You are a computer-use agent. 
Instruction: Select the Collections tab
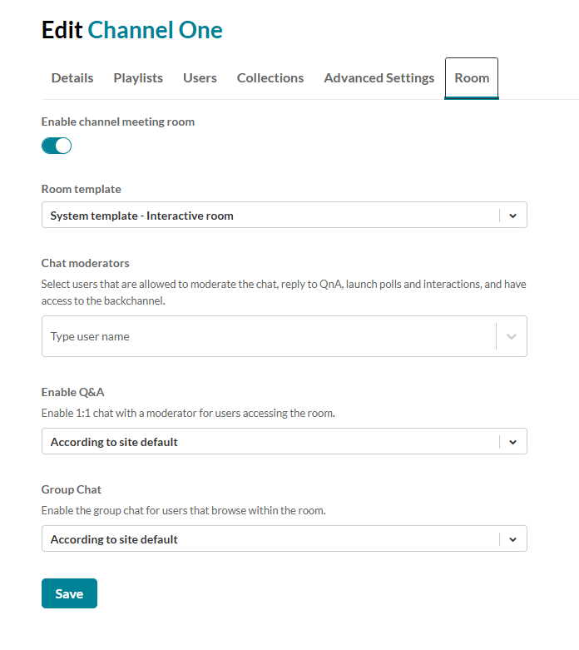click(x=270, y=78)
